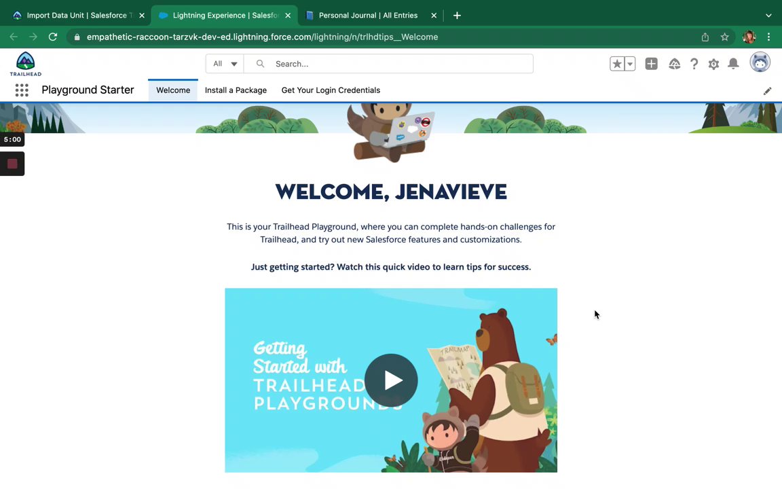782x489 pixels.
Task: Open a new browser tab
Action: click(457, 16)
